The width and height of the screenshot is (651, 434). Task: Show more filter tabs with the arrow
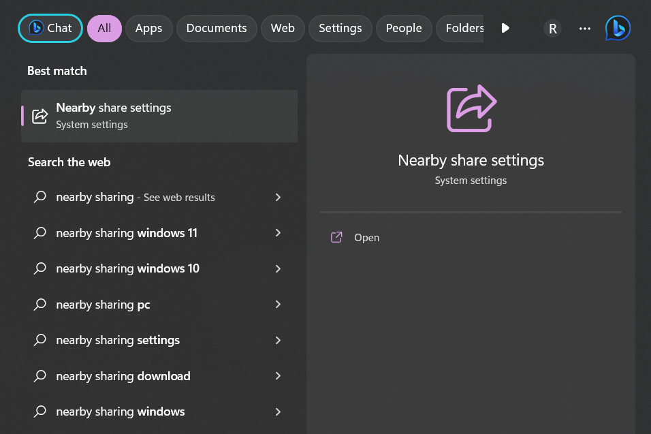click(505, 28)
